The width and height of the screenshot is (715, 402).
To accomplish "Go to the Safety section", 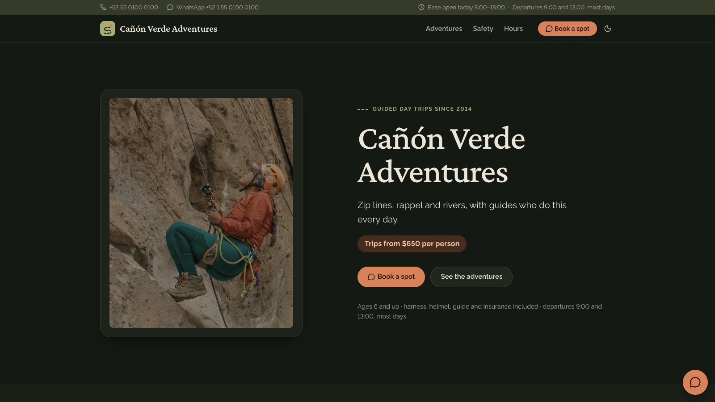I will click(483, 29).
